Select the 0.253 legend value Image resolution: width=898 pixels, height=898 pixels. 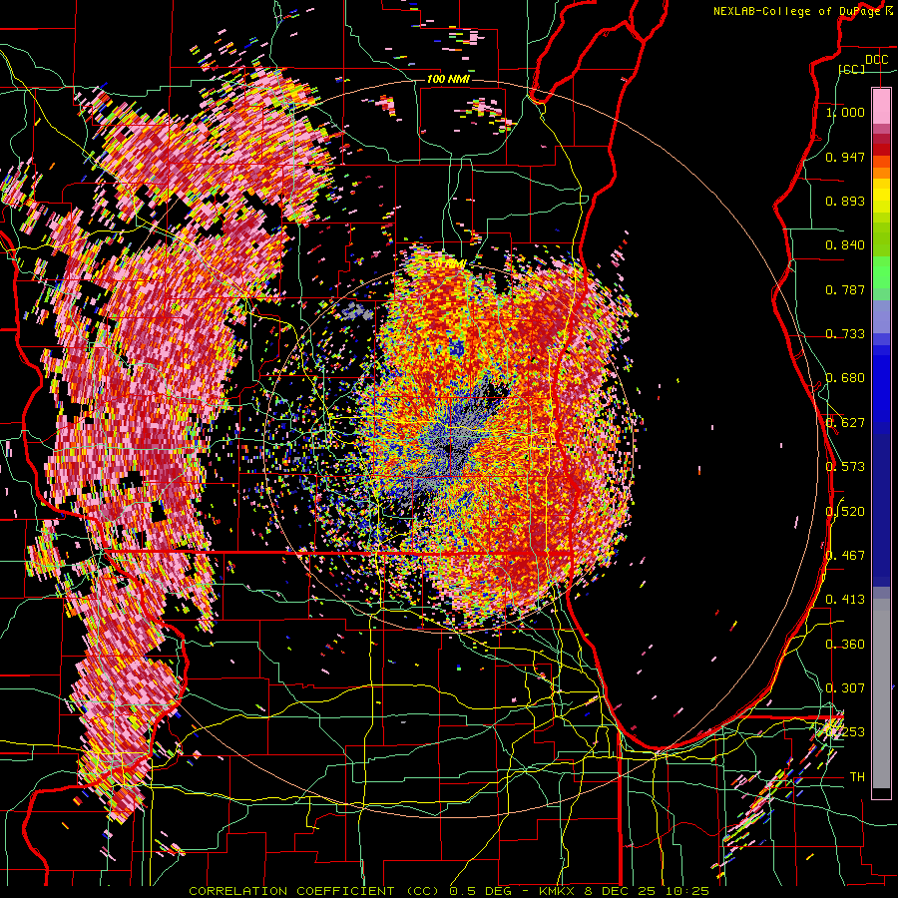click(845, 732)
